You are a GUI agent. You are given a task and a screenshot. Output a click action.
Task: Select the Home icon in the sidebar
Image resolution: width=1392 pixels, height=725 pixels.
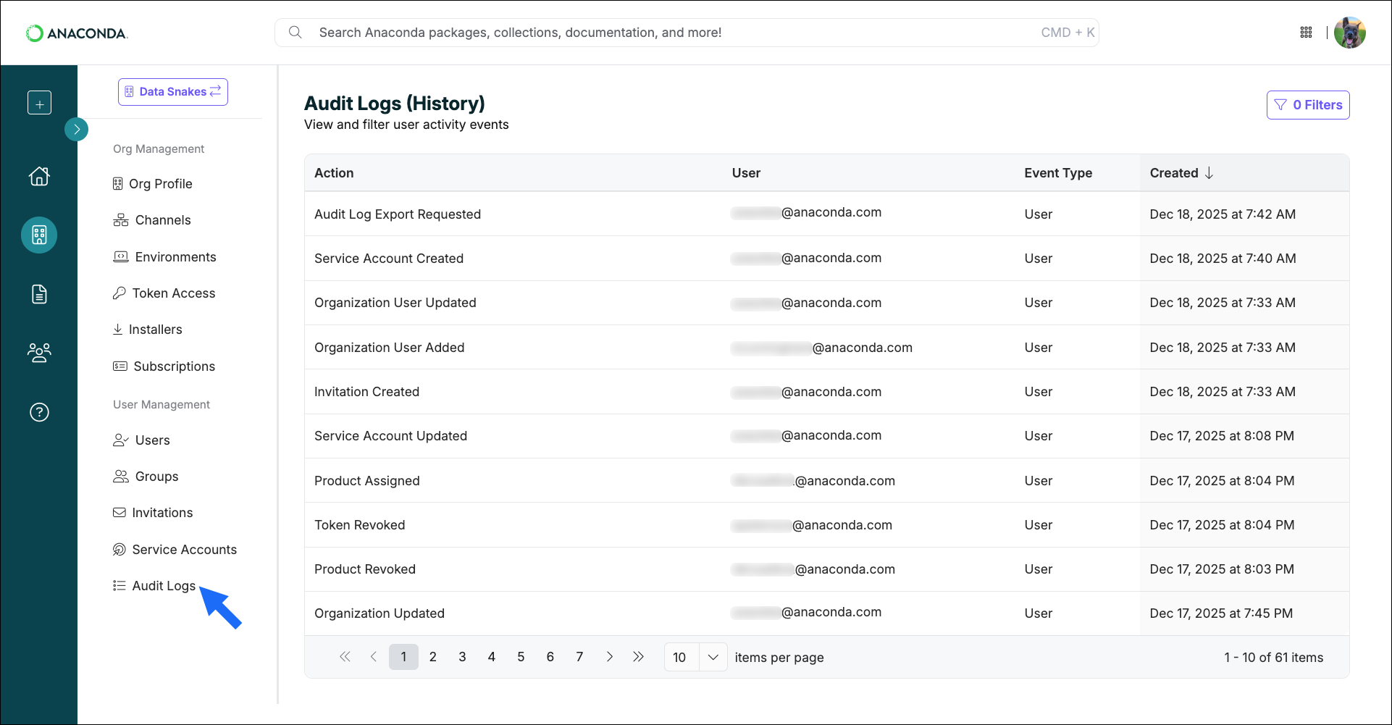39,176
